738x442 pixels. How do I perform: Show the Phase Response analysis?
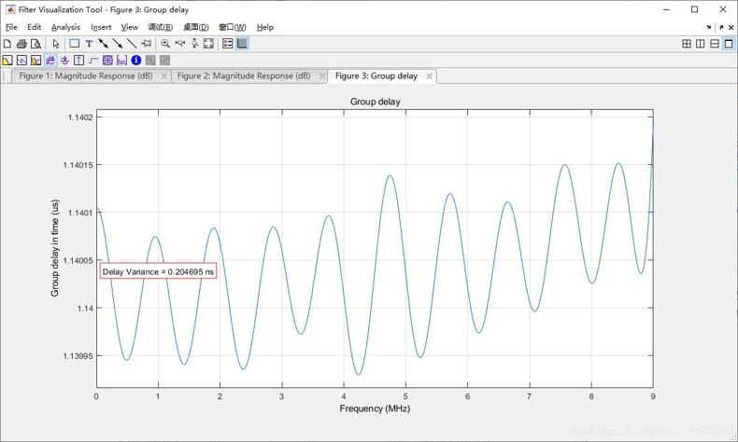(21, 60)
